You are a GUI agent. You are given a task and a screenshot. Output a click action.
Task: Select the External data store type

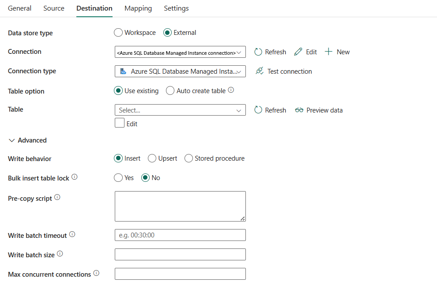(167, 33)
